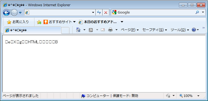Minimize the Internet Explorer window
Viewport: 208px width, 101px height.
pos(183,5)
